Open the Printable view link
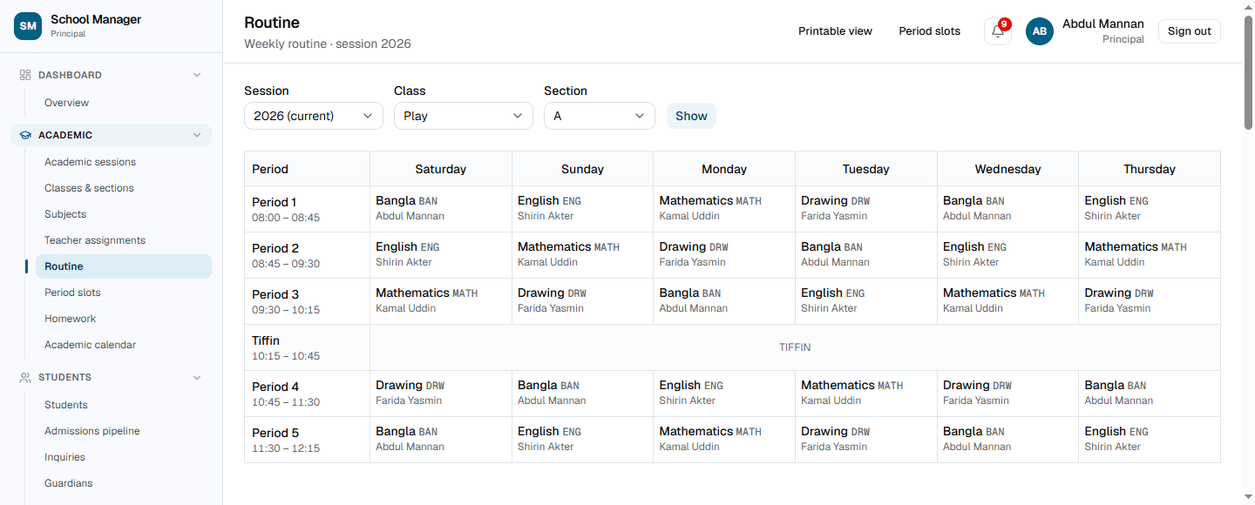Image resolution: width=1255 pixels, height=505 pixels. tap(835, 31)
